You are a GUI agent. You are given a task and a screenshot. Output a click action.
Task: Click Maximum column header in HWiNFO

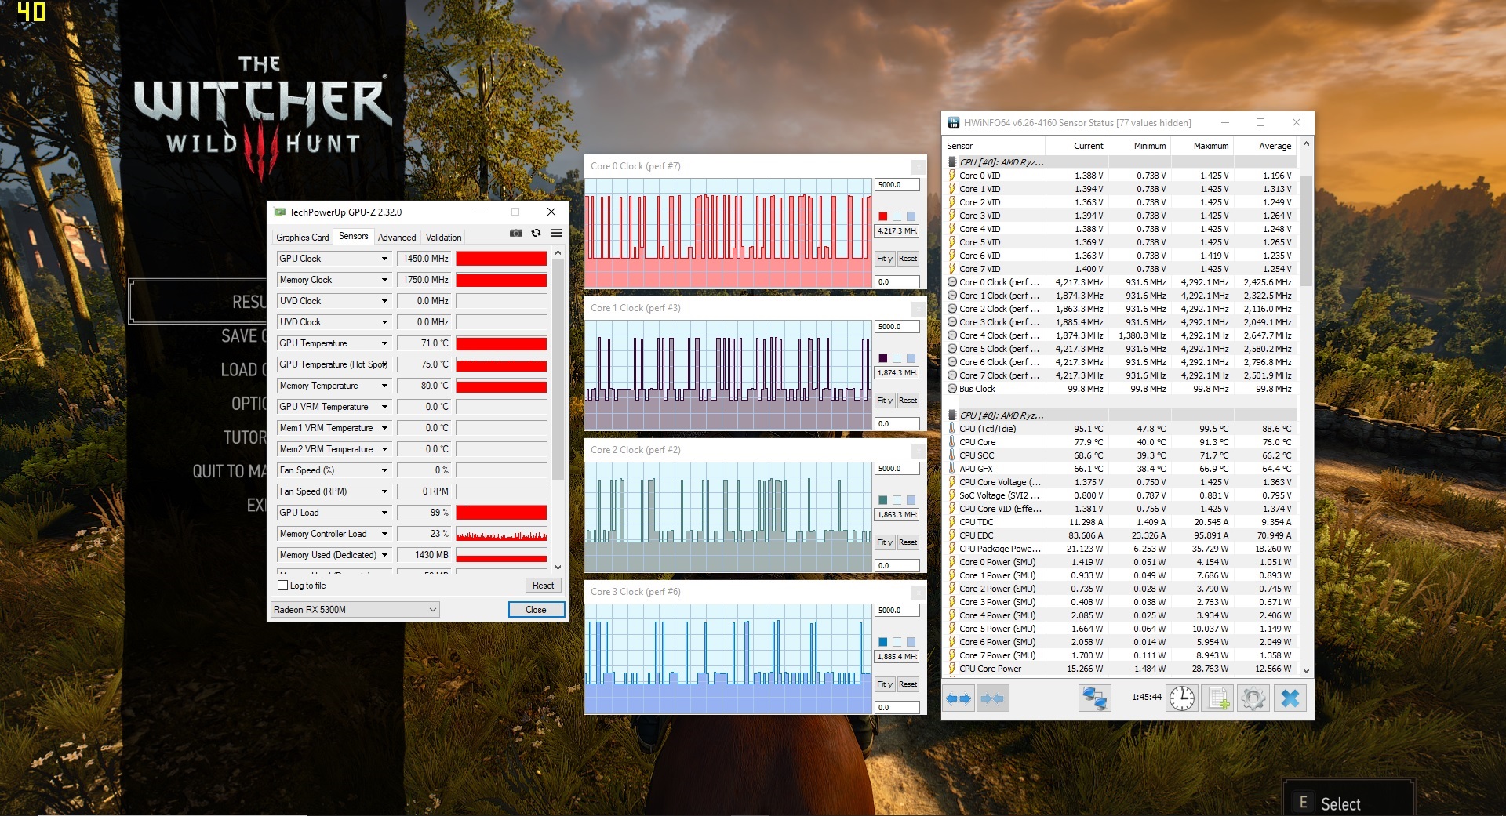[x=1202, y=146]
